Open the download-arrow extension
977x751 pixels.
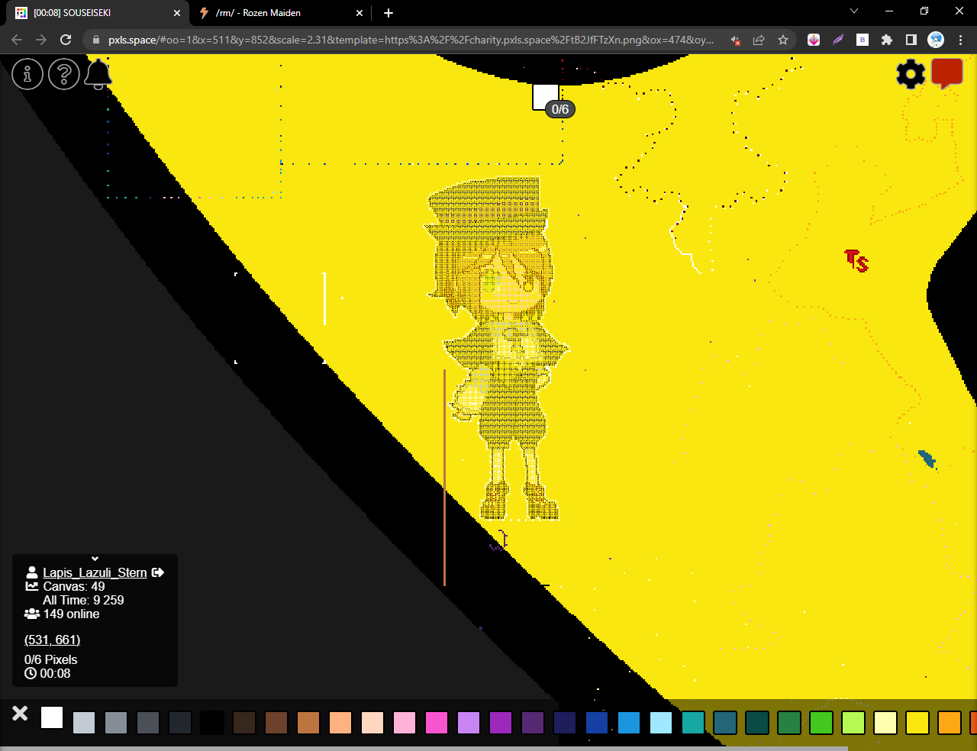tap(814, 40)
